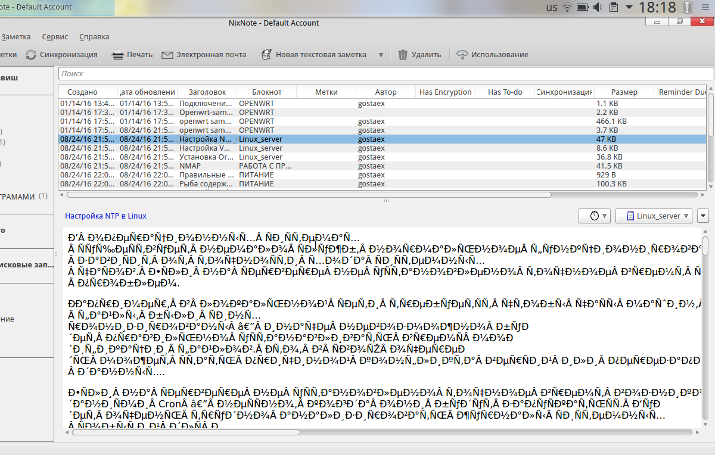Viewport: 715px width, 455px height.
Task: Click the Удалить trash icon
Action: point(403,55)
